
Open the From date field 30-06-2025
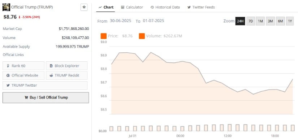coord(121,21)
